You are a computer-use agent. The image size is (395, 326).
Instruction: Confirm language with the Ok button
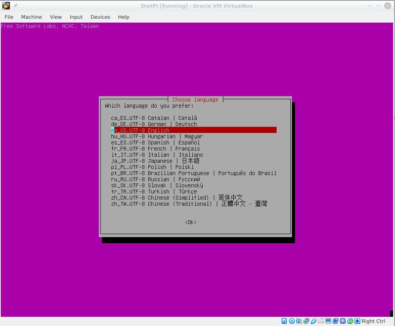[x=191, y=222]
